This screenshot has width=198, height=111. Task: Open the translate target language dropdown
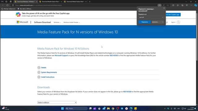pos(151,17)
